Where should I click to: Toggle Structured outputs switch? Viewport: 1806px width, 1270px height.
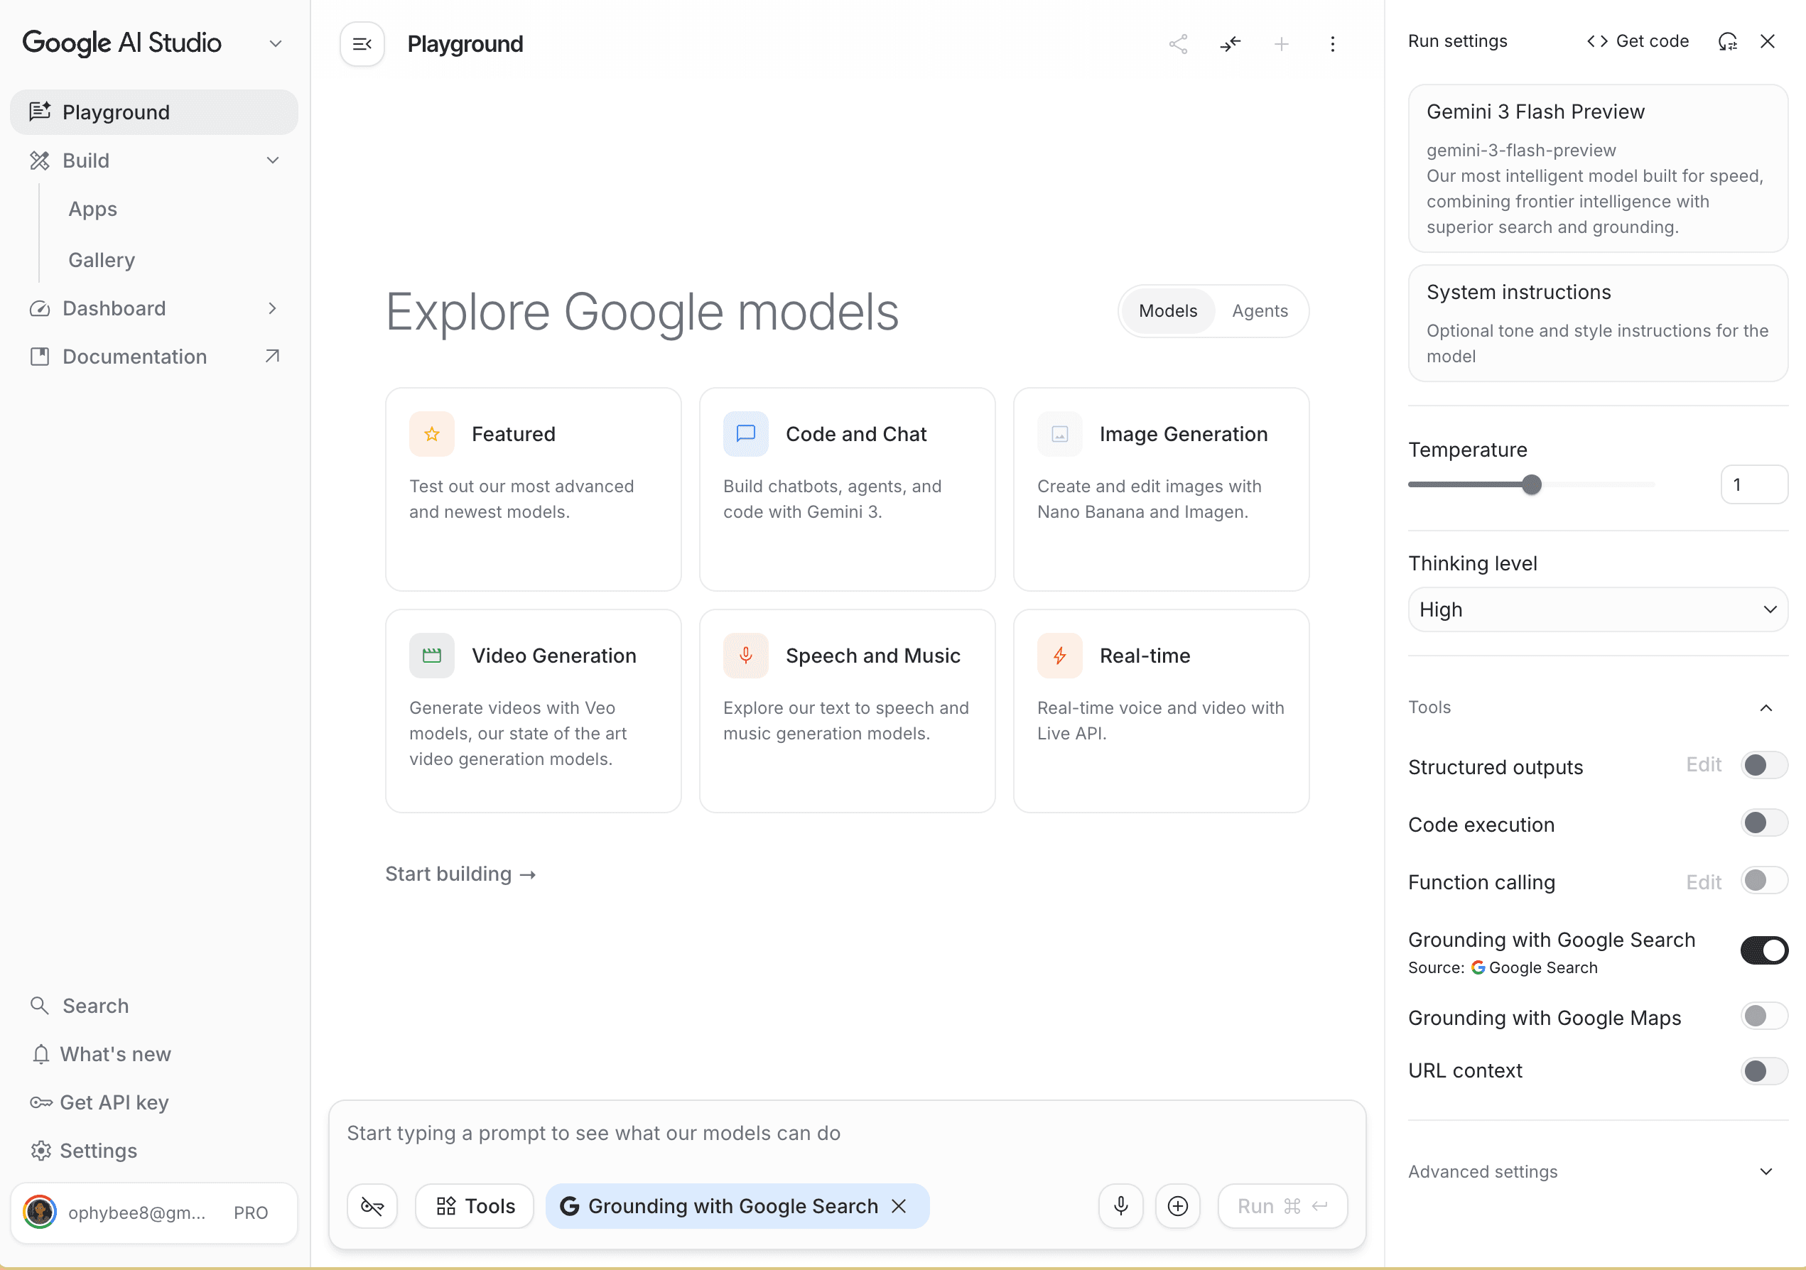pos(1764,765)
